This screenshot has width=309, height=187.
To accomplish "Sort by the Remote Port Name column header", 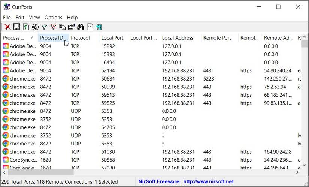I will (250, 38).
